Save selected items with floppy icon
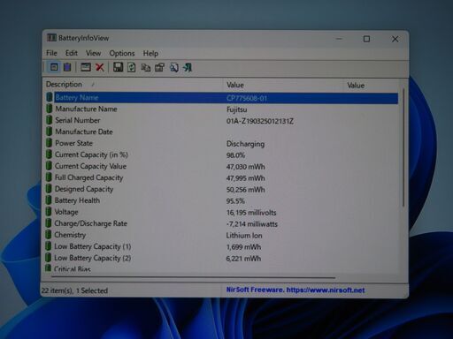This screenshot has width=453, height=339. (x=118, y=67)
